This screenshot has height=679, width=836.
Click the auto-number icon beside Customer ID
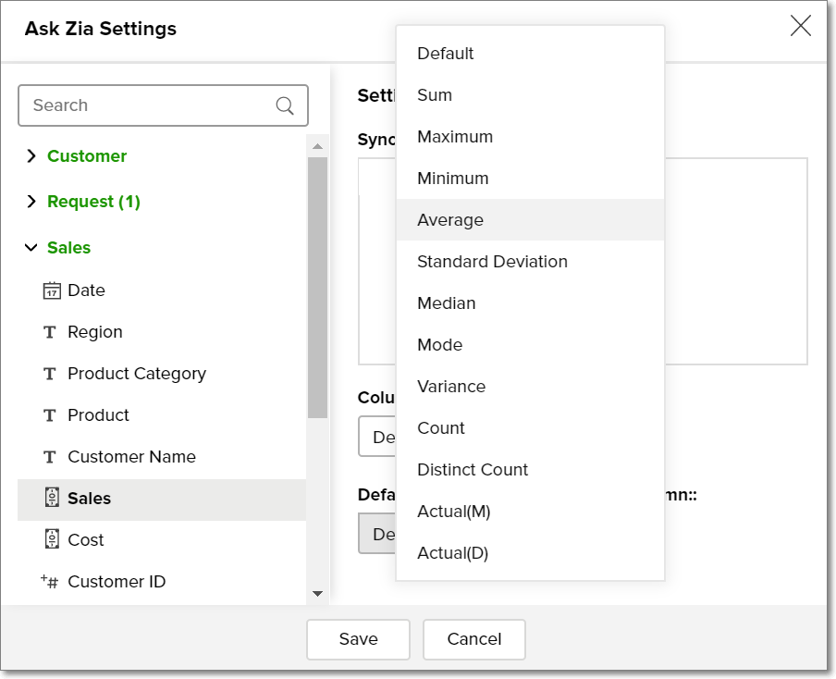click(50, 581)
